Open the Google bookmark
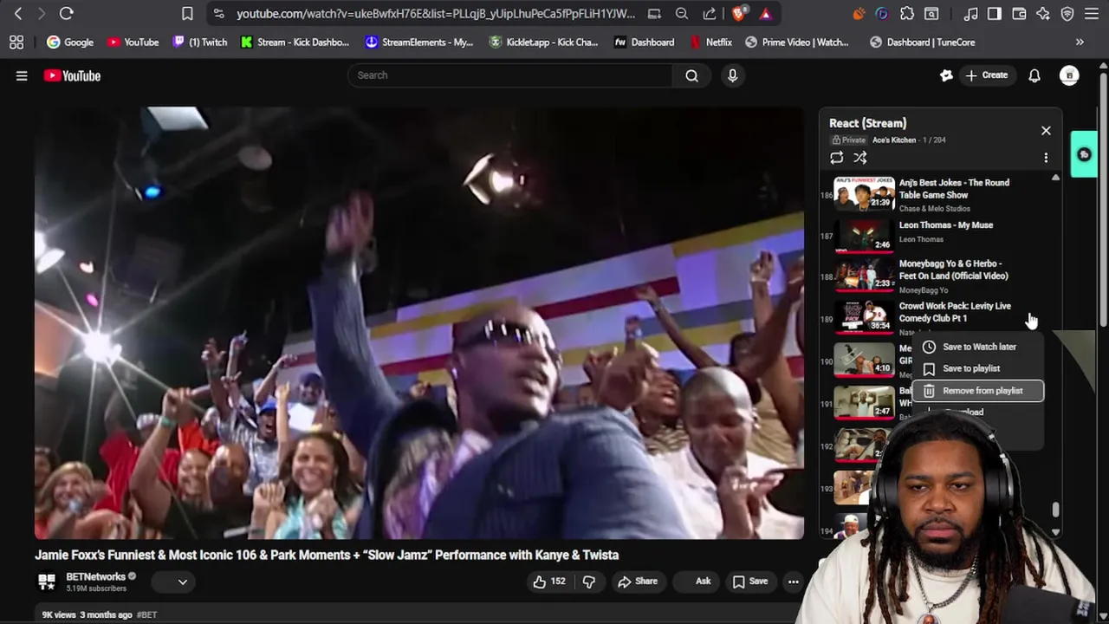The height and width of the screenshot is (624, 1109). point(69,42)
